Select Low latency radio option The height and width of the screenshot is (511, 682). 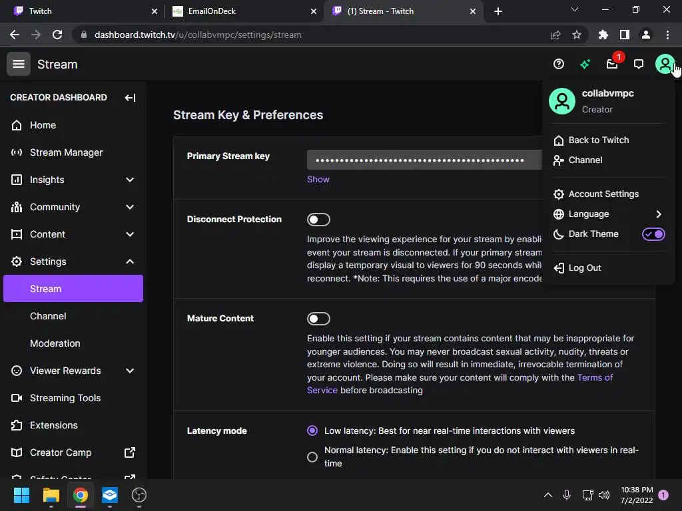click(312, 430)
